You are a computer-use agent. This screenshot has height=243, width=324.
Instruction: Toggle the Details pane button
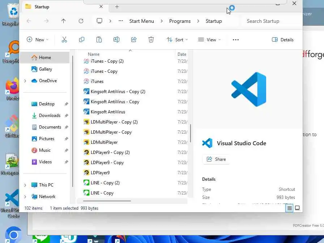point(283,39)
